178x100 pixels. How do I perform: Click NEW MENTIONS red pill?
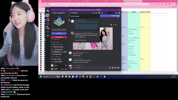pos(59,37)
